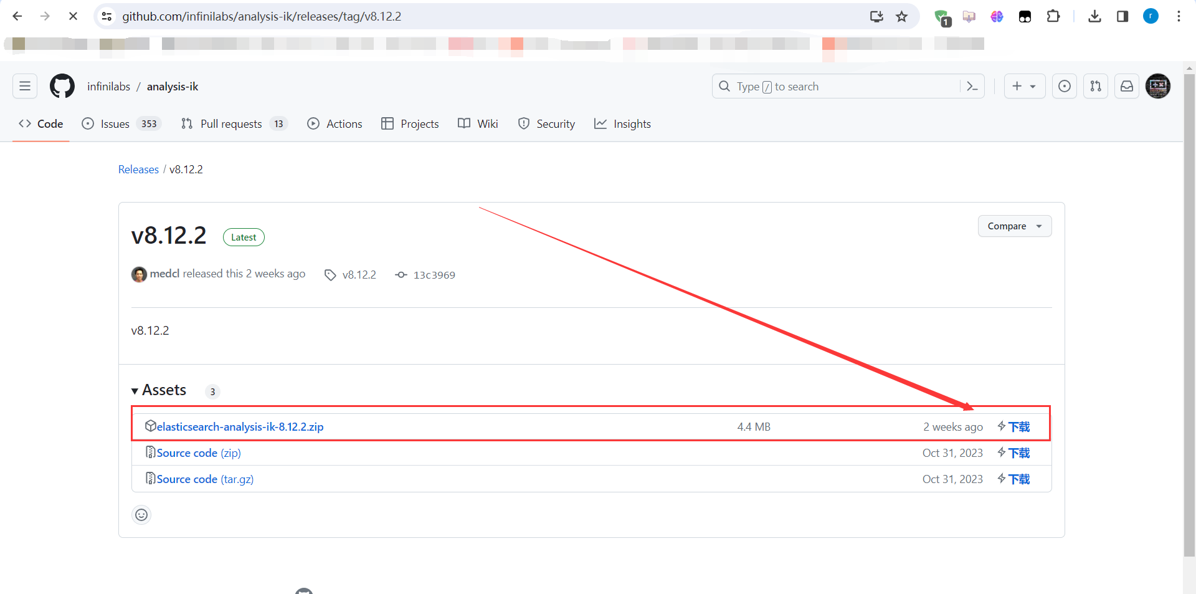The image size is (1196, 594).
Task: Go to the Releases breadcrumb link
Action: (x=138, y=170)
